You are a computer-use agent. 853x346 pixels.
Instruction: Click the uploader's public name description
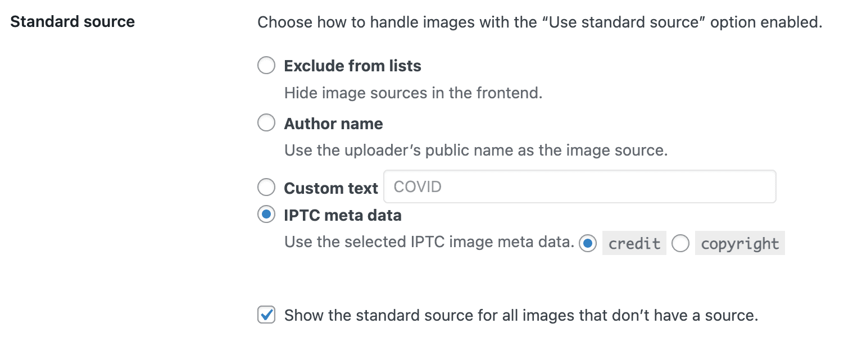click(x=475, y=150)
